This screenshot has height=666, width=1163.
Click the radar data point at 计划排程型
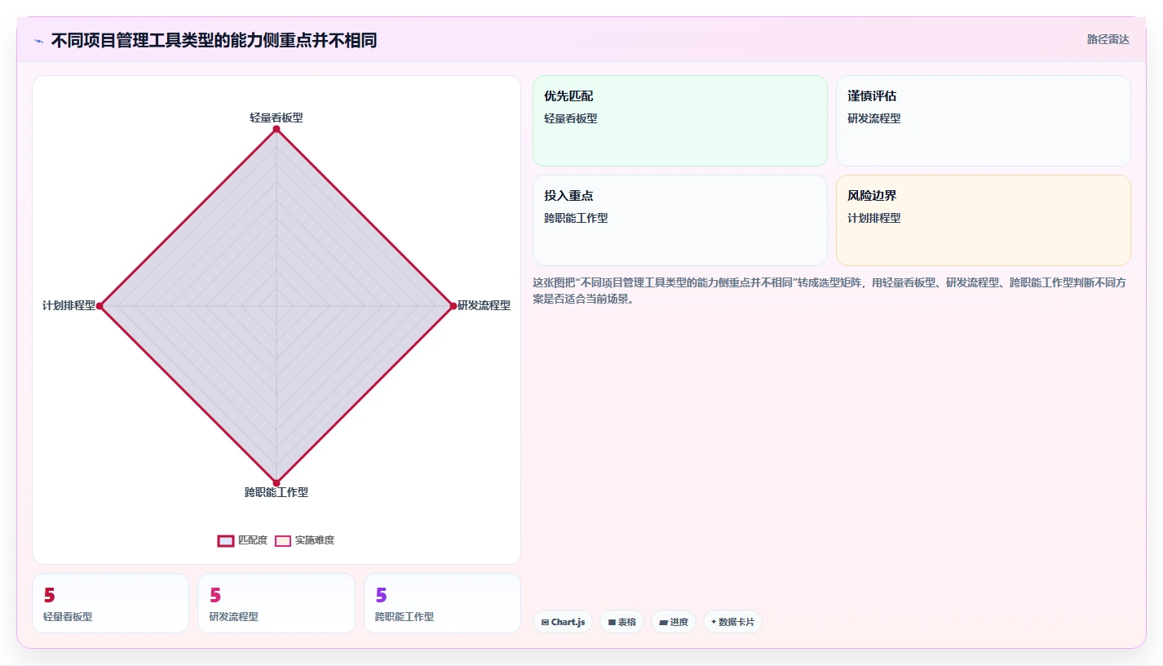[99, 306]
